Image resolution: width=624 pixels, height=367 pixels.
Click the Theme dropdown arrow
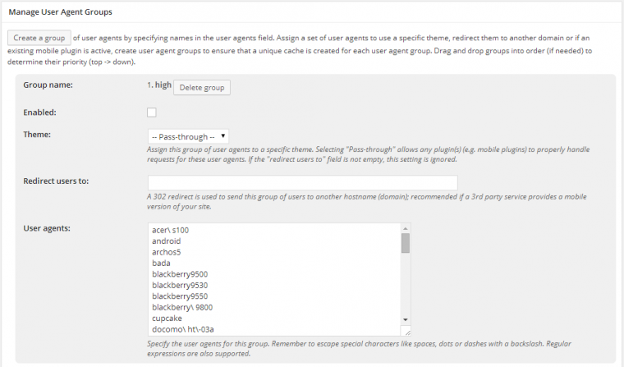point(223,136)
